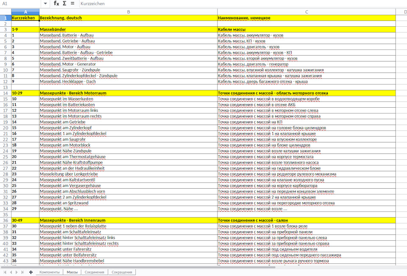Select cell 'Massepunkt am Kaltstartventil'
The width and height of the screenshot is (407, 276).
128,180
